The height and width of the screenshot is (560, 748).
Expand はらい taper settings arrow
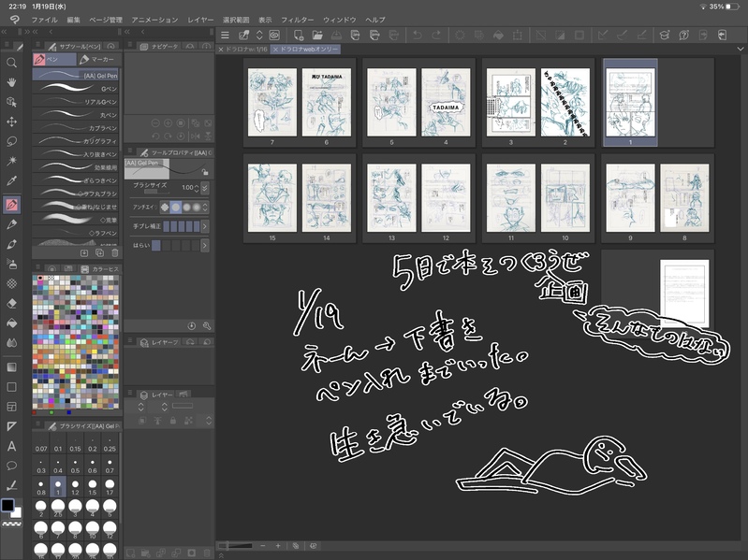point(205,245)
